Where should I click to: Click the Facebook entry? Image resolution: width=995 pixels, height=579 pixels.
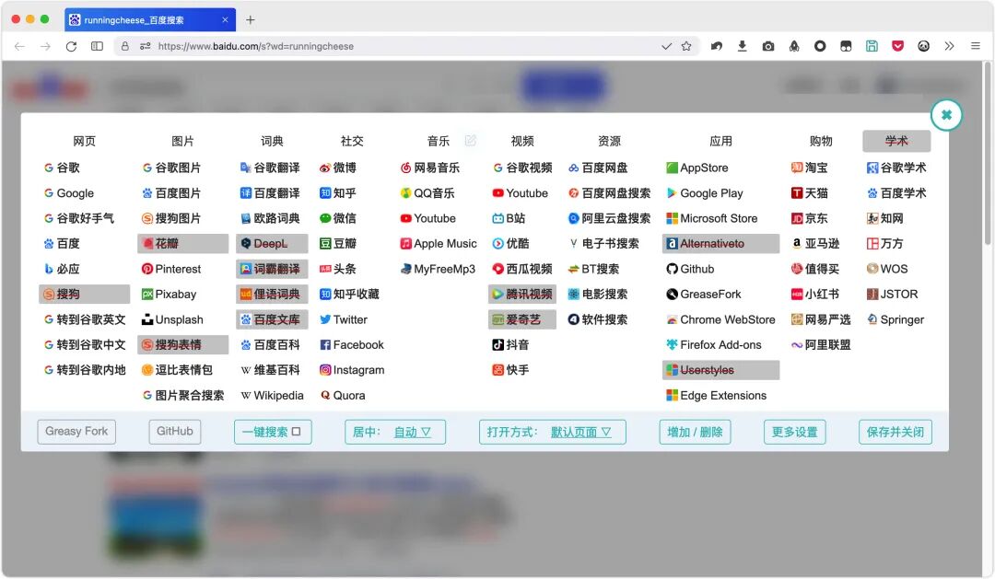coord(352,345)
